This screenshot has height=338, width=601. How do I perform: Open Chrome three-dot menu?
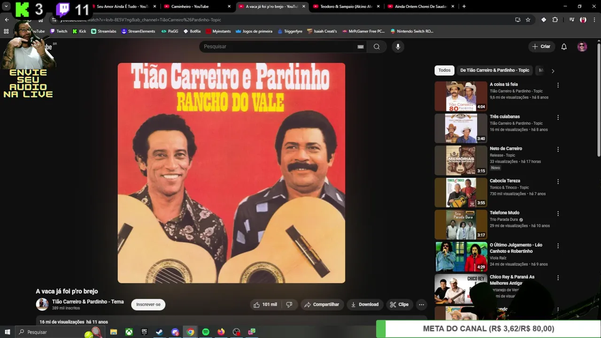(594, 20)
